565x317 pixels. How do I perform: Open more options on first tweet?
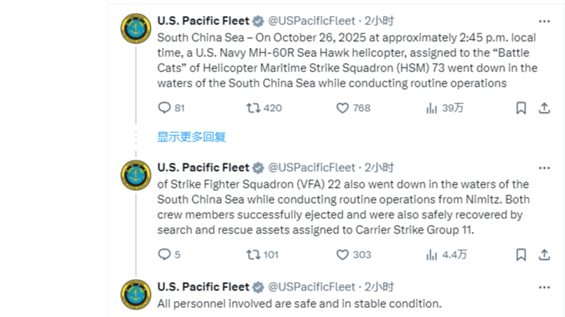(x=544, y=21)
